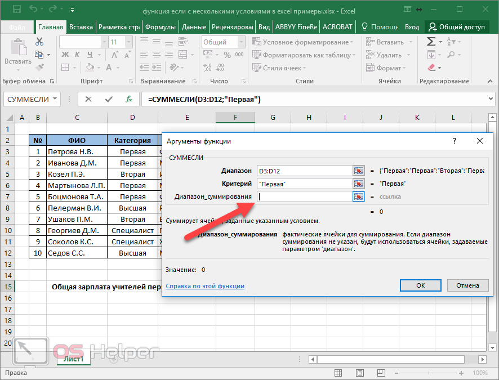
Task: Open the Справка по этой функции link
Action: (205, 286)
